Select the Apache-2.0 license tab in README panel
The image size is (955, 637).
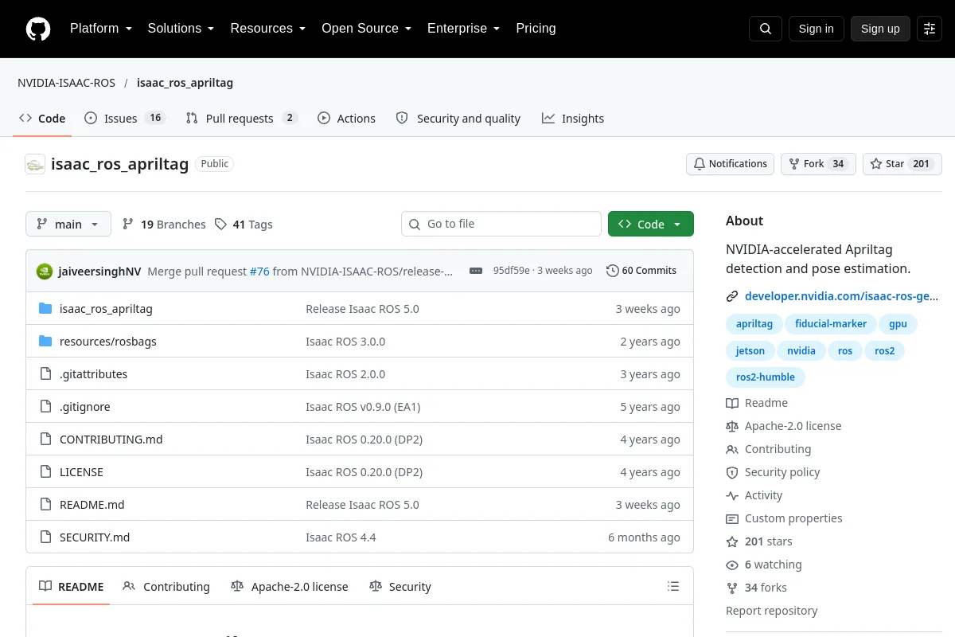coord(290,587)
